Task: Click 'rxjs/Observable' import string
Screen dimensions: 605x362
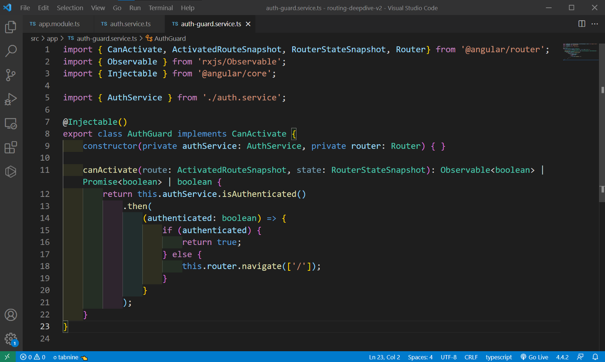Action: point(239,62)
